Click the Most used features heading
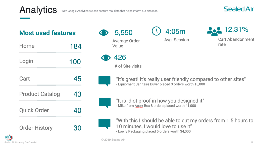This screenshot has width=257, height=144. pos(47,33)
